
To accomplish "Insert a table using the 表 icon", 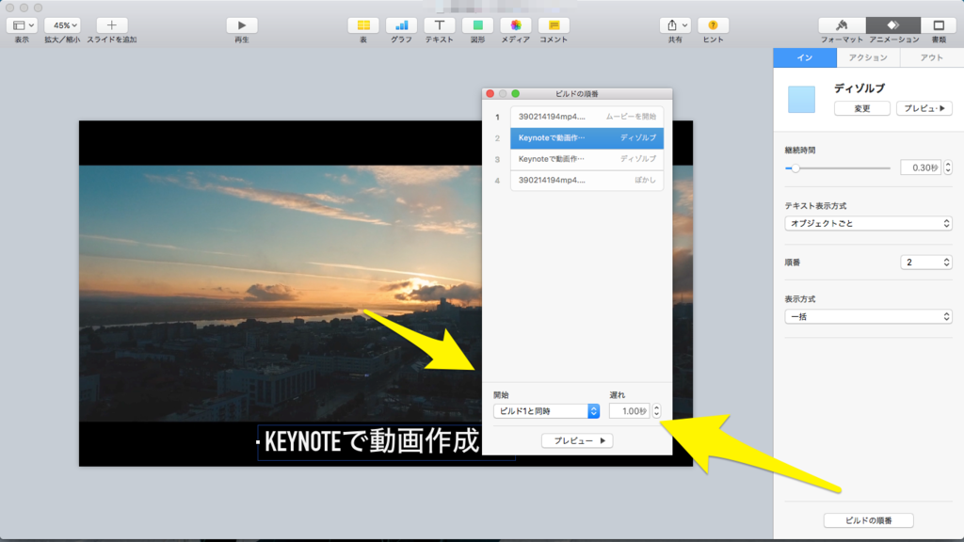I will pyautogui.click(x=363, y=25).
